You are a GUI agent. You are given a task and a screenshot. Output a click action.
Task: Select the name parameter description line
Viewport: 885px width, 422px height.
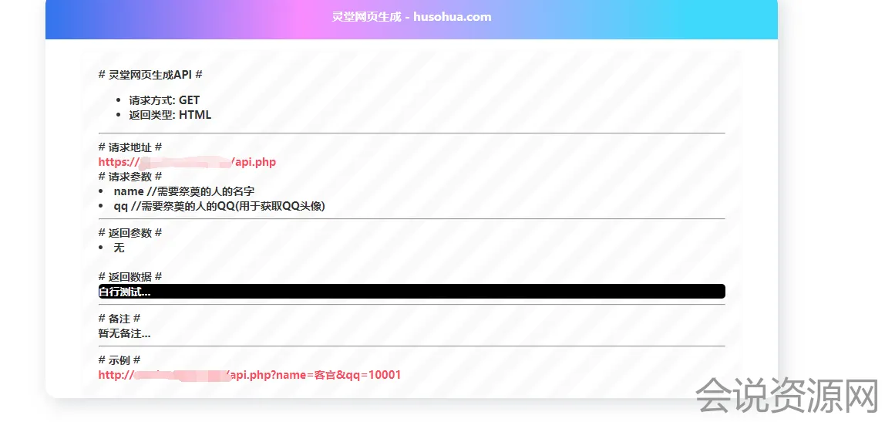[x=183, y=191]
